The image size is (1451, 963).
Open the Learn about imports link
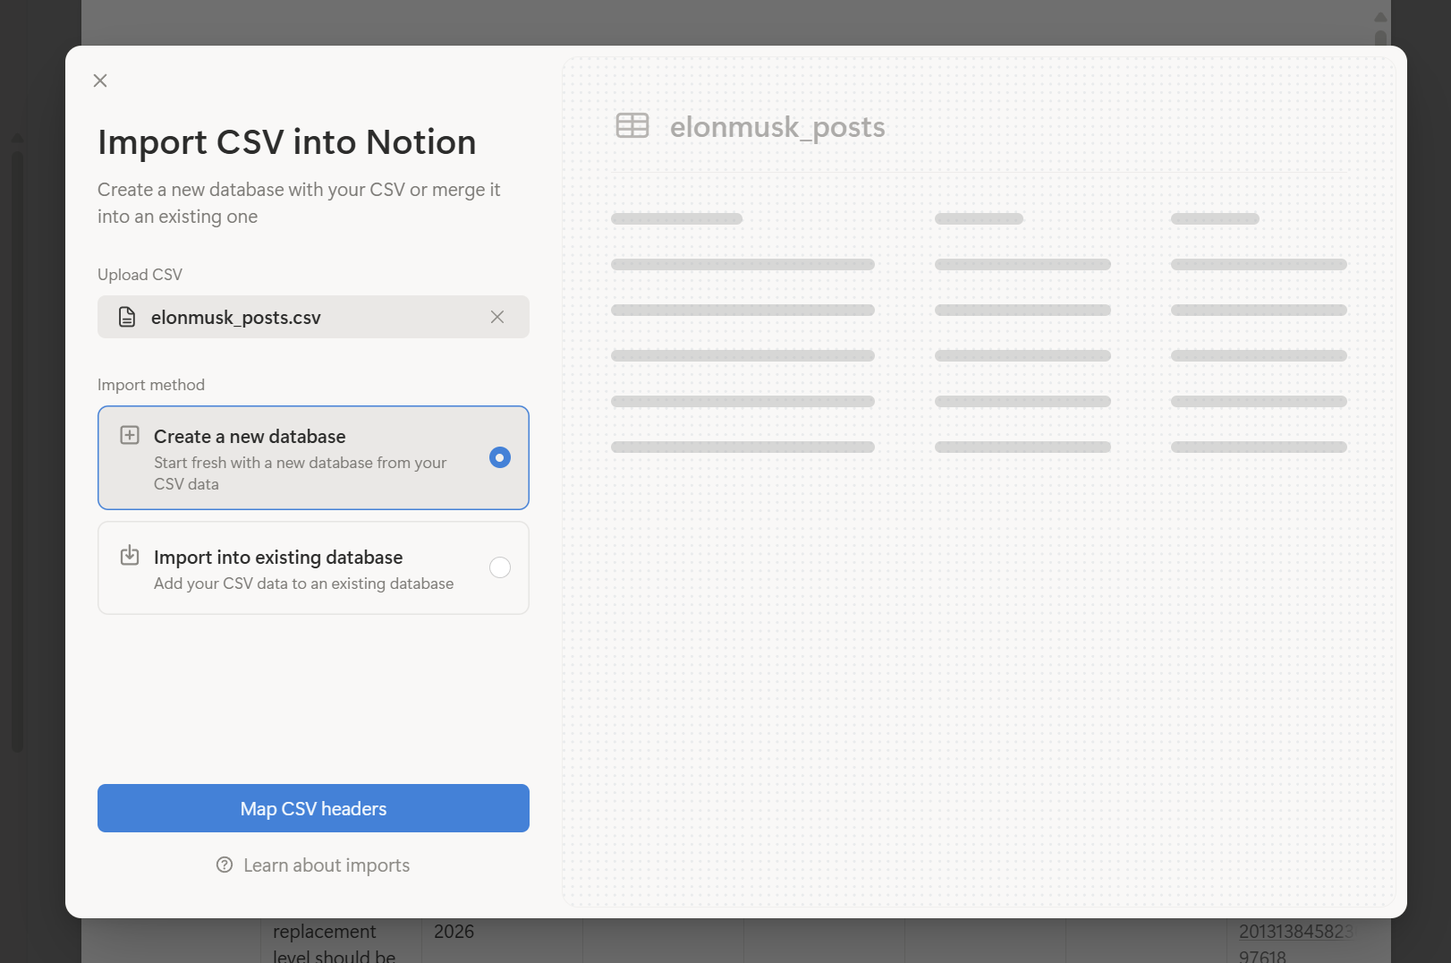coord(326,865)
